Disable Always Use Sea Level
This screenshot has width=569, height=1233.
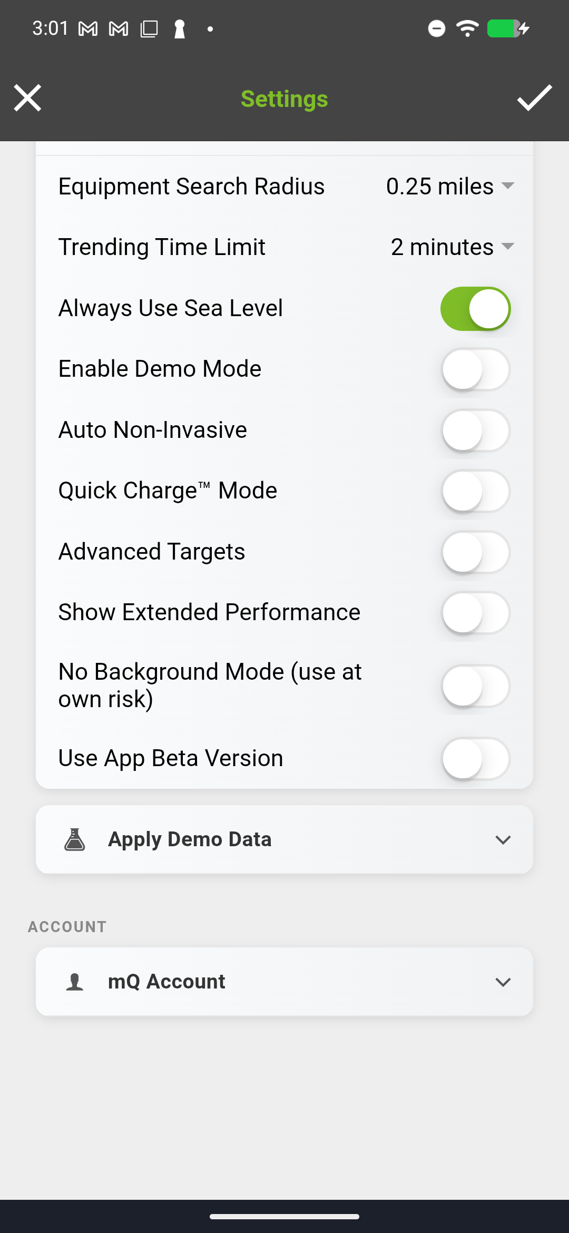click(475, 308)
